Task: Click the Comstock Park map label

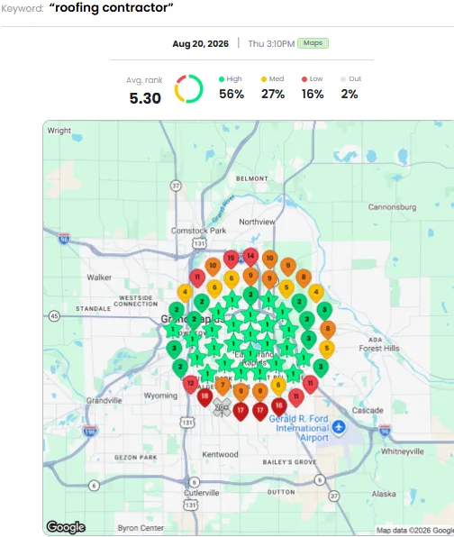Action: pos(198,231)
